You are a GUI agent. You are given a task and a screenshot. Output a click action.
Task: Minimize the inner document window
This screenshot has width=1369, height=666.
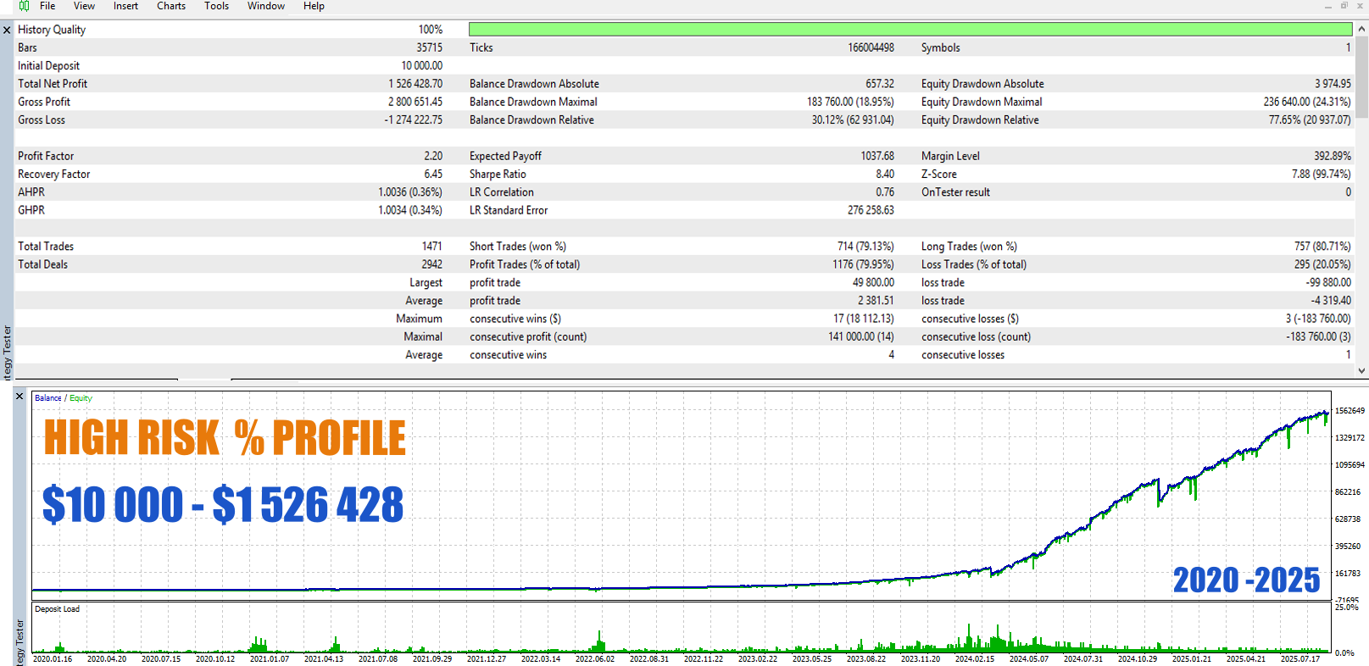[x=1328, y=6]
